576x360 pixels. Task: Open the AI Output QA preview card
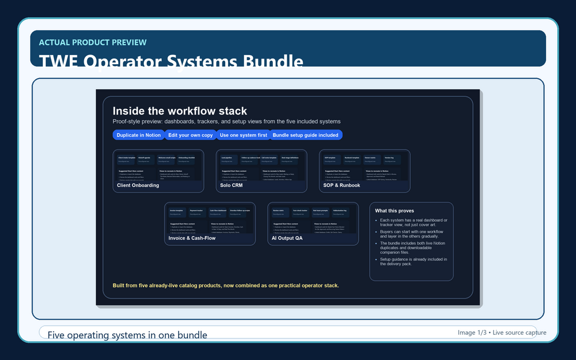coord(313,224)
